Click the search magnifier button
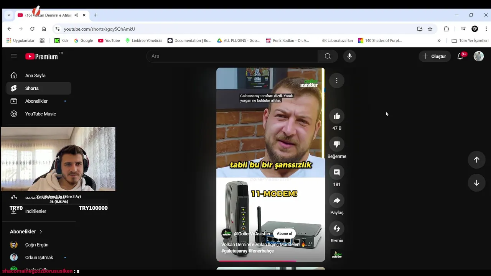Image resolution: width=491 pixels, height=276 pixels. tap(328, 56)
